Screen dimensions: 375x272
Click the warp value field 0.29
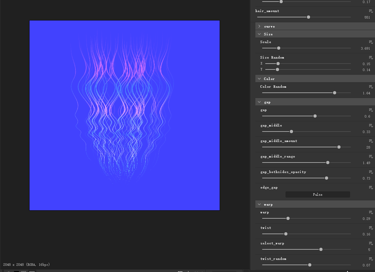click(x=366, y=219)
